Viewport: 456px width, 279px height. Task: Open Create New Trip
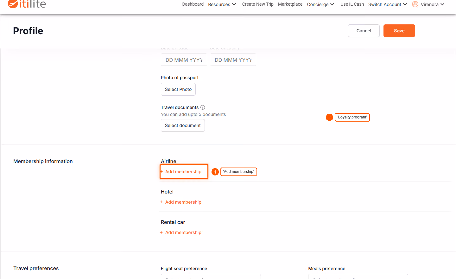[258, 4]
